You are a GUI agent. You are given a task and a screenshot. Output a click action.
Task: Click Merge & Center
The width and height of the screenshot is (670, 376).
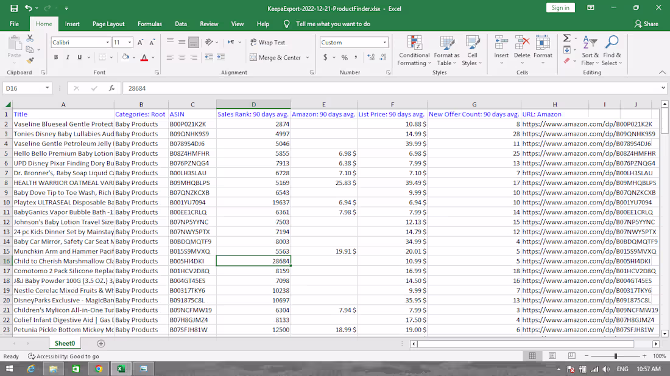[275, 58]
